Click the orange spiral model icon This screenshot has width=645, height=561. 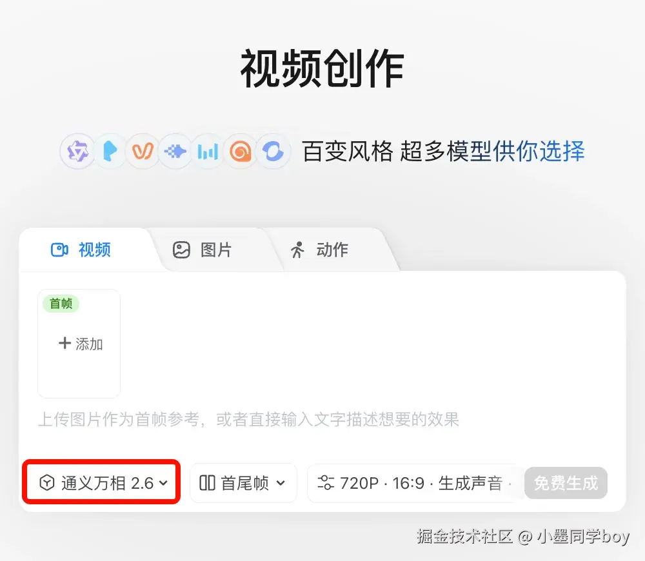coord(241,152)
